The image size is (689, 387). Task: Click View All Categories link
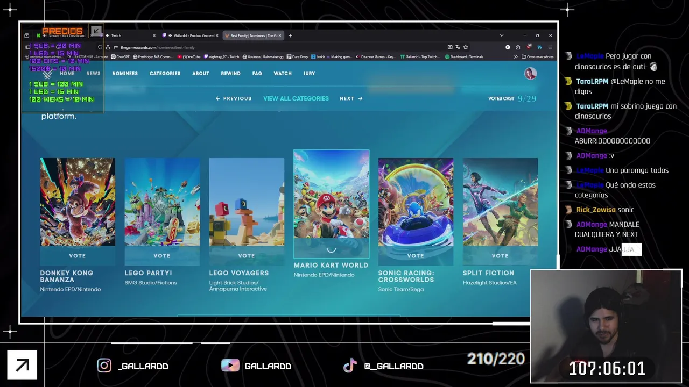[x=296, y=98]
